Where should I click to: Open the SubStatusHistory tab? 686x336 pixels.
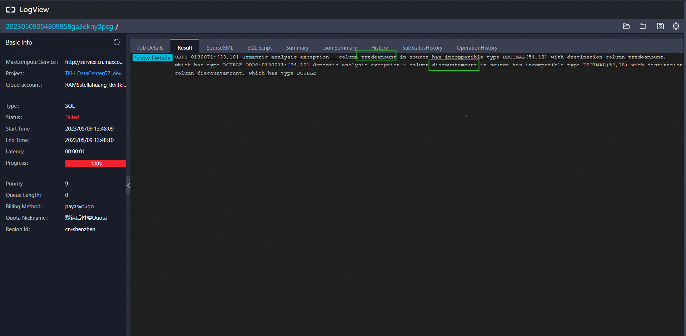422,47
